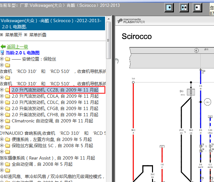Click the 菜单折叠 collapse-menu option
214x182 pixels.
coord(38,35)
